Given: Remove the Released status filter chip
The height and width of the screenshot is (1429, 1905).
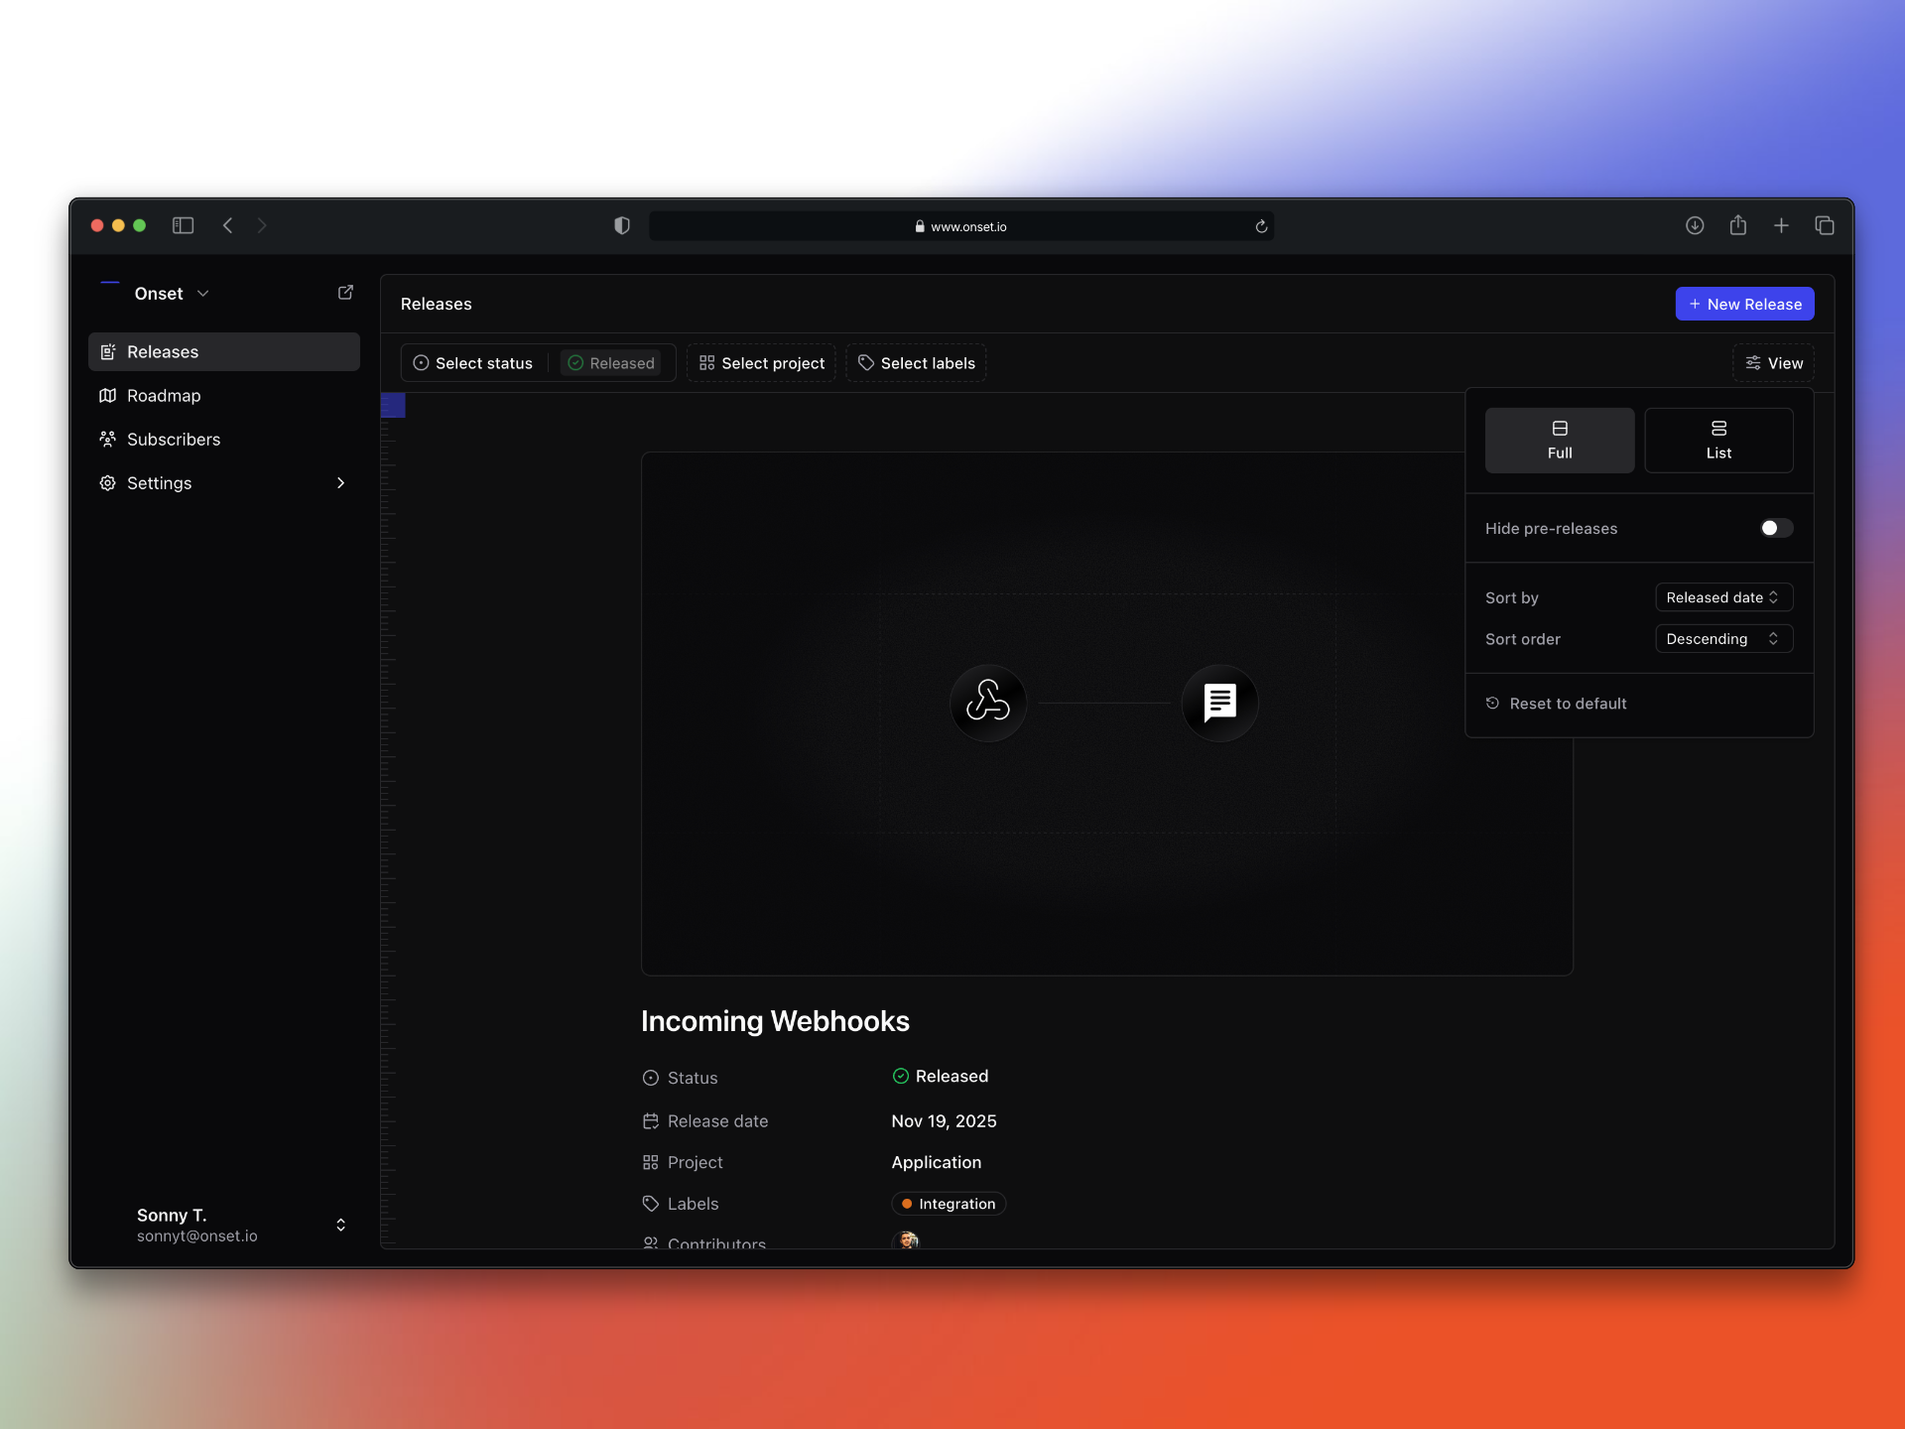Looking at the screenshot, I should click(611, 362).
